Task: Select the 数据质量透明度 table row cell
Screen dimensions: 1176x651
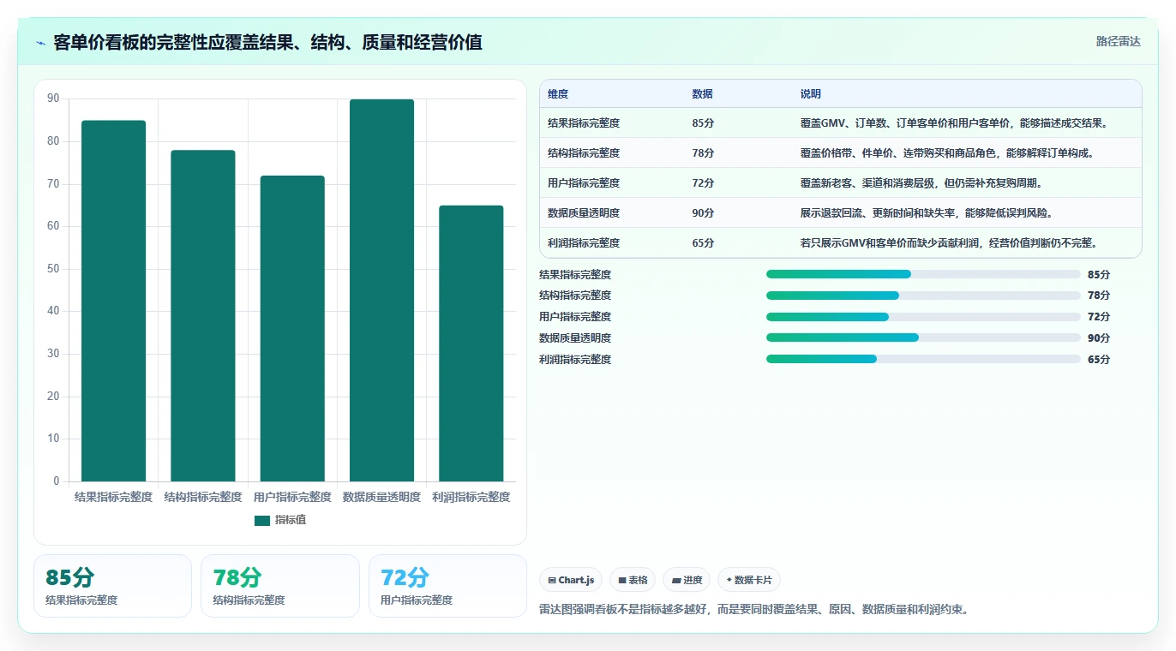Action: pos(584,213)
